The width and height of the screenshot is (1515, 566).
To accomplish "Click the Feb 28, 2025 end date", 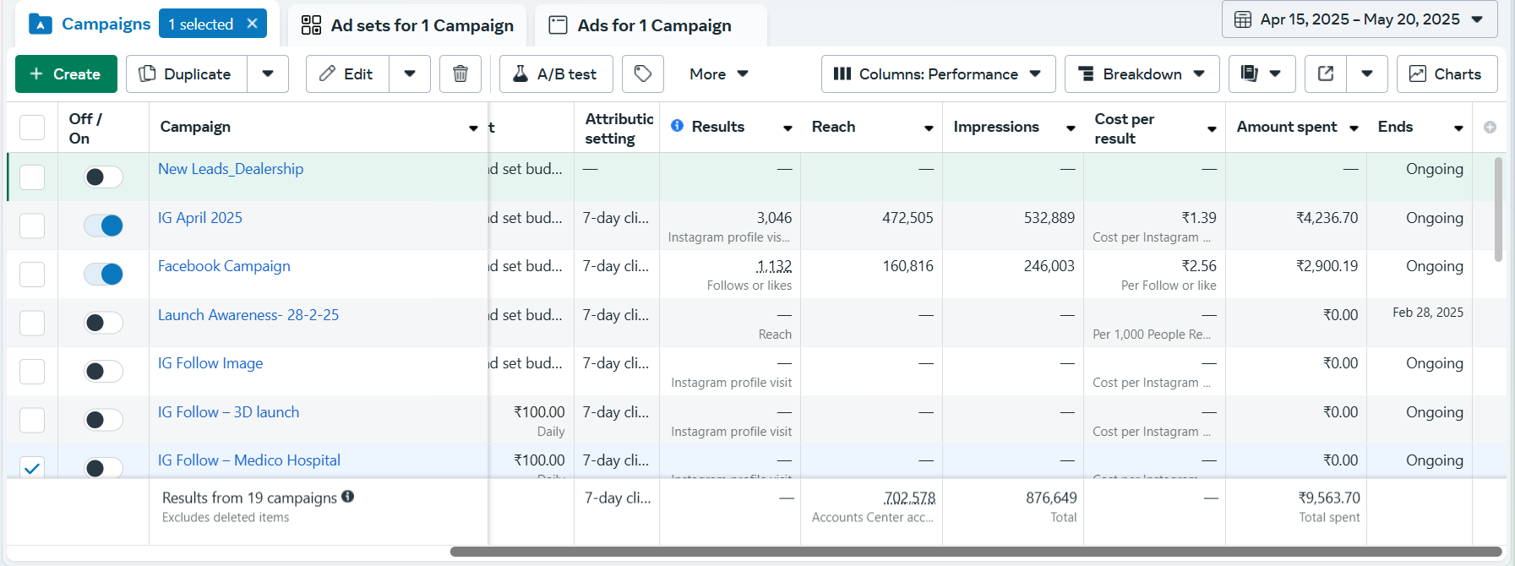I will point(1428,313).
